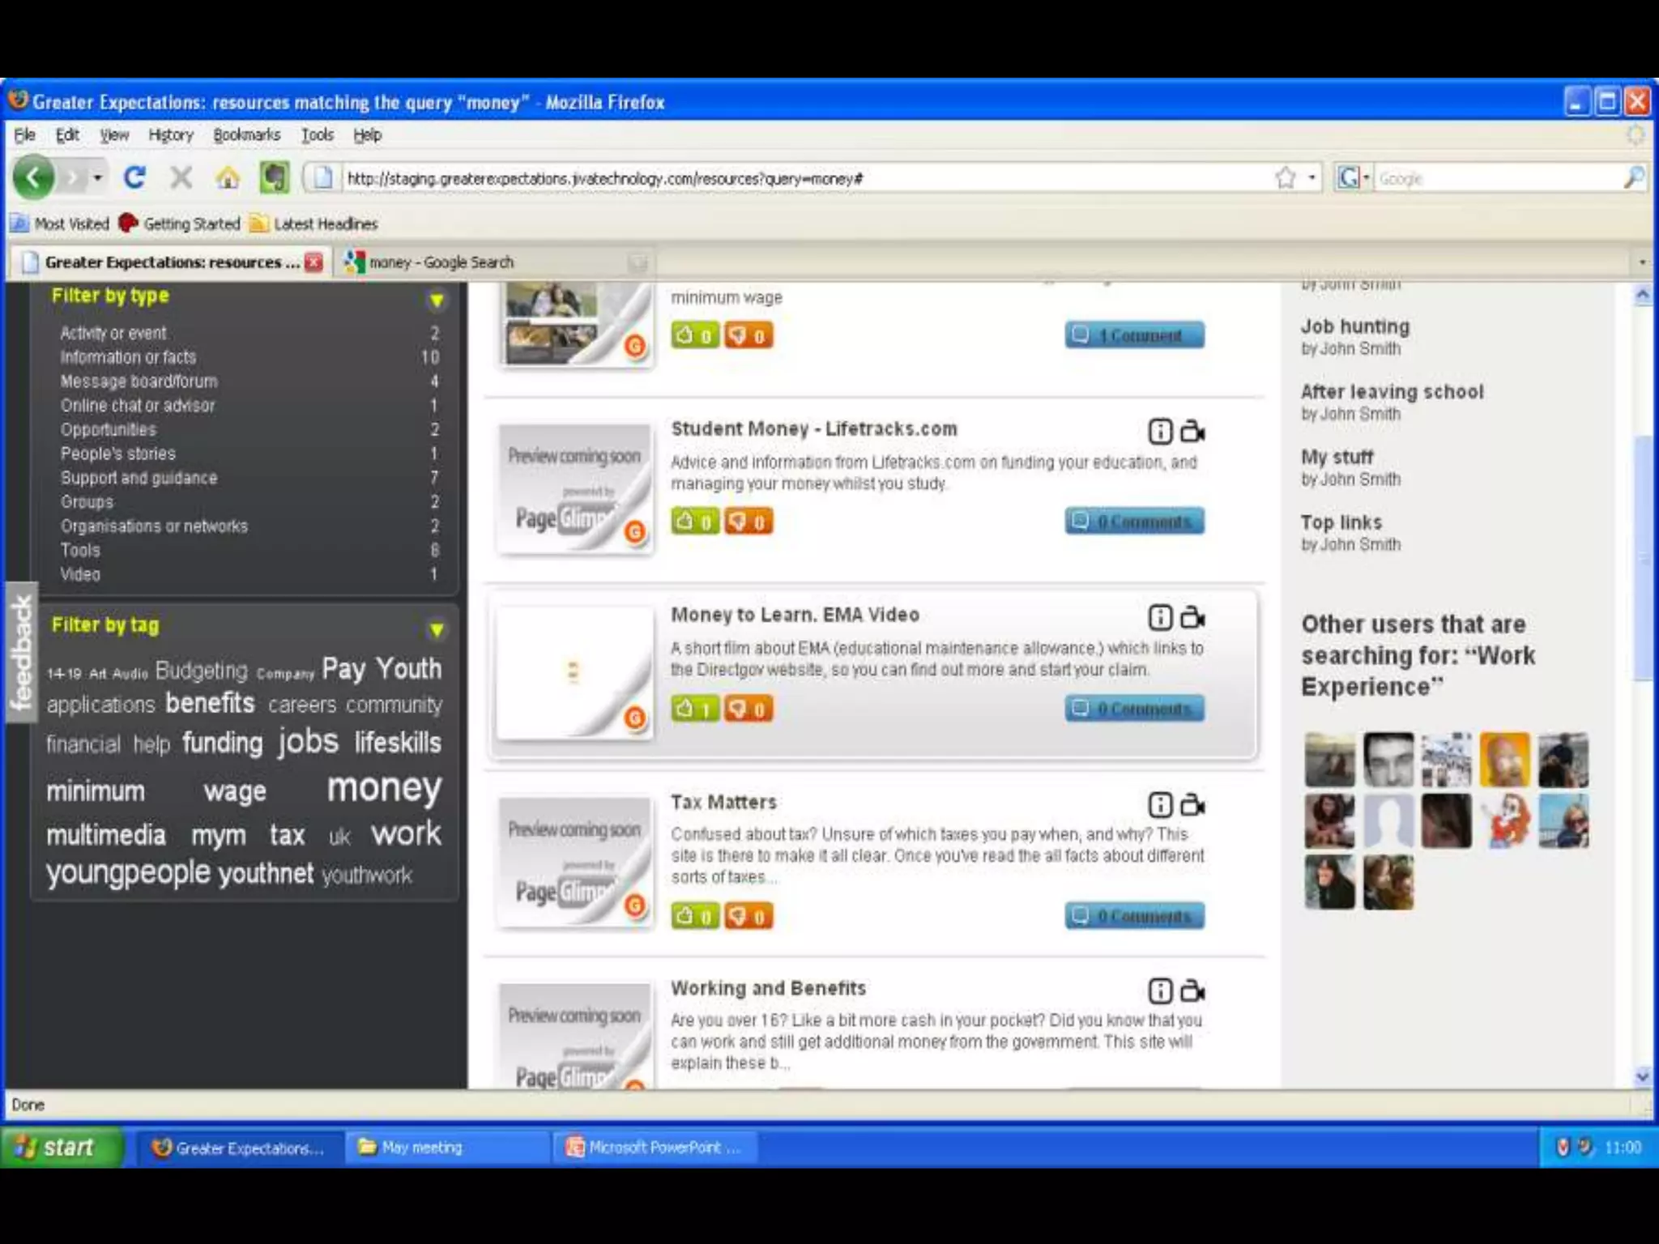
Task: Click the bookmark star in the address bar
Action: pos(1285,177)
